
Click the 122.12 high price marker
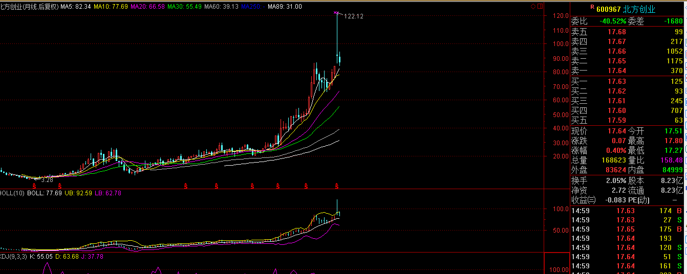[x=353, y=16]
